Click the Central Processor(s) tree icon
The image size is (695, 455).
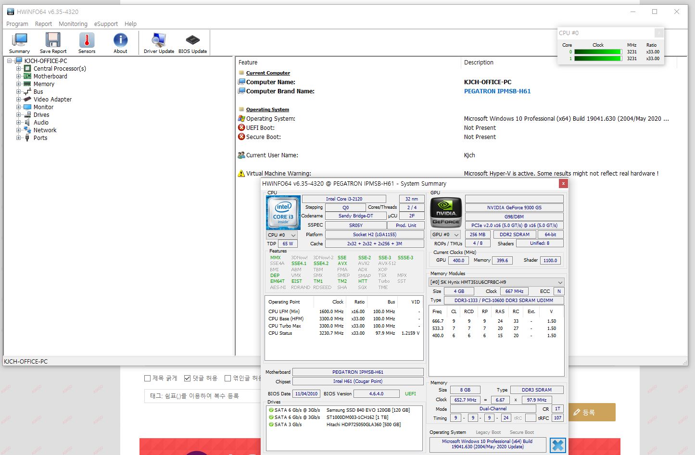pos(27,68)
